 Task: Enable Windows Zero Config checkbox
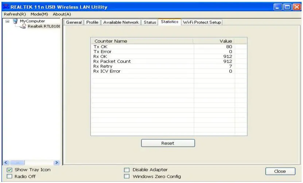(x=127, y=176)
